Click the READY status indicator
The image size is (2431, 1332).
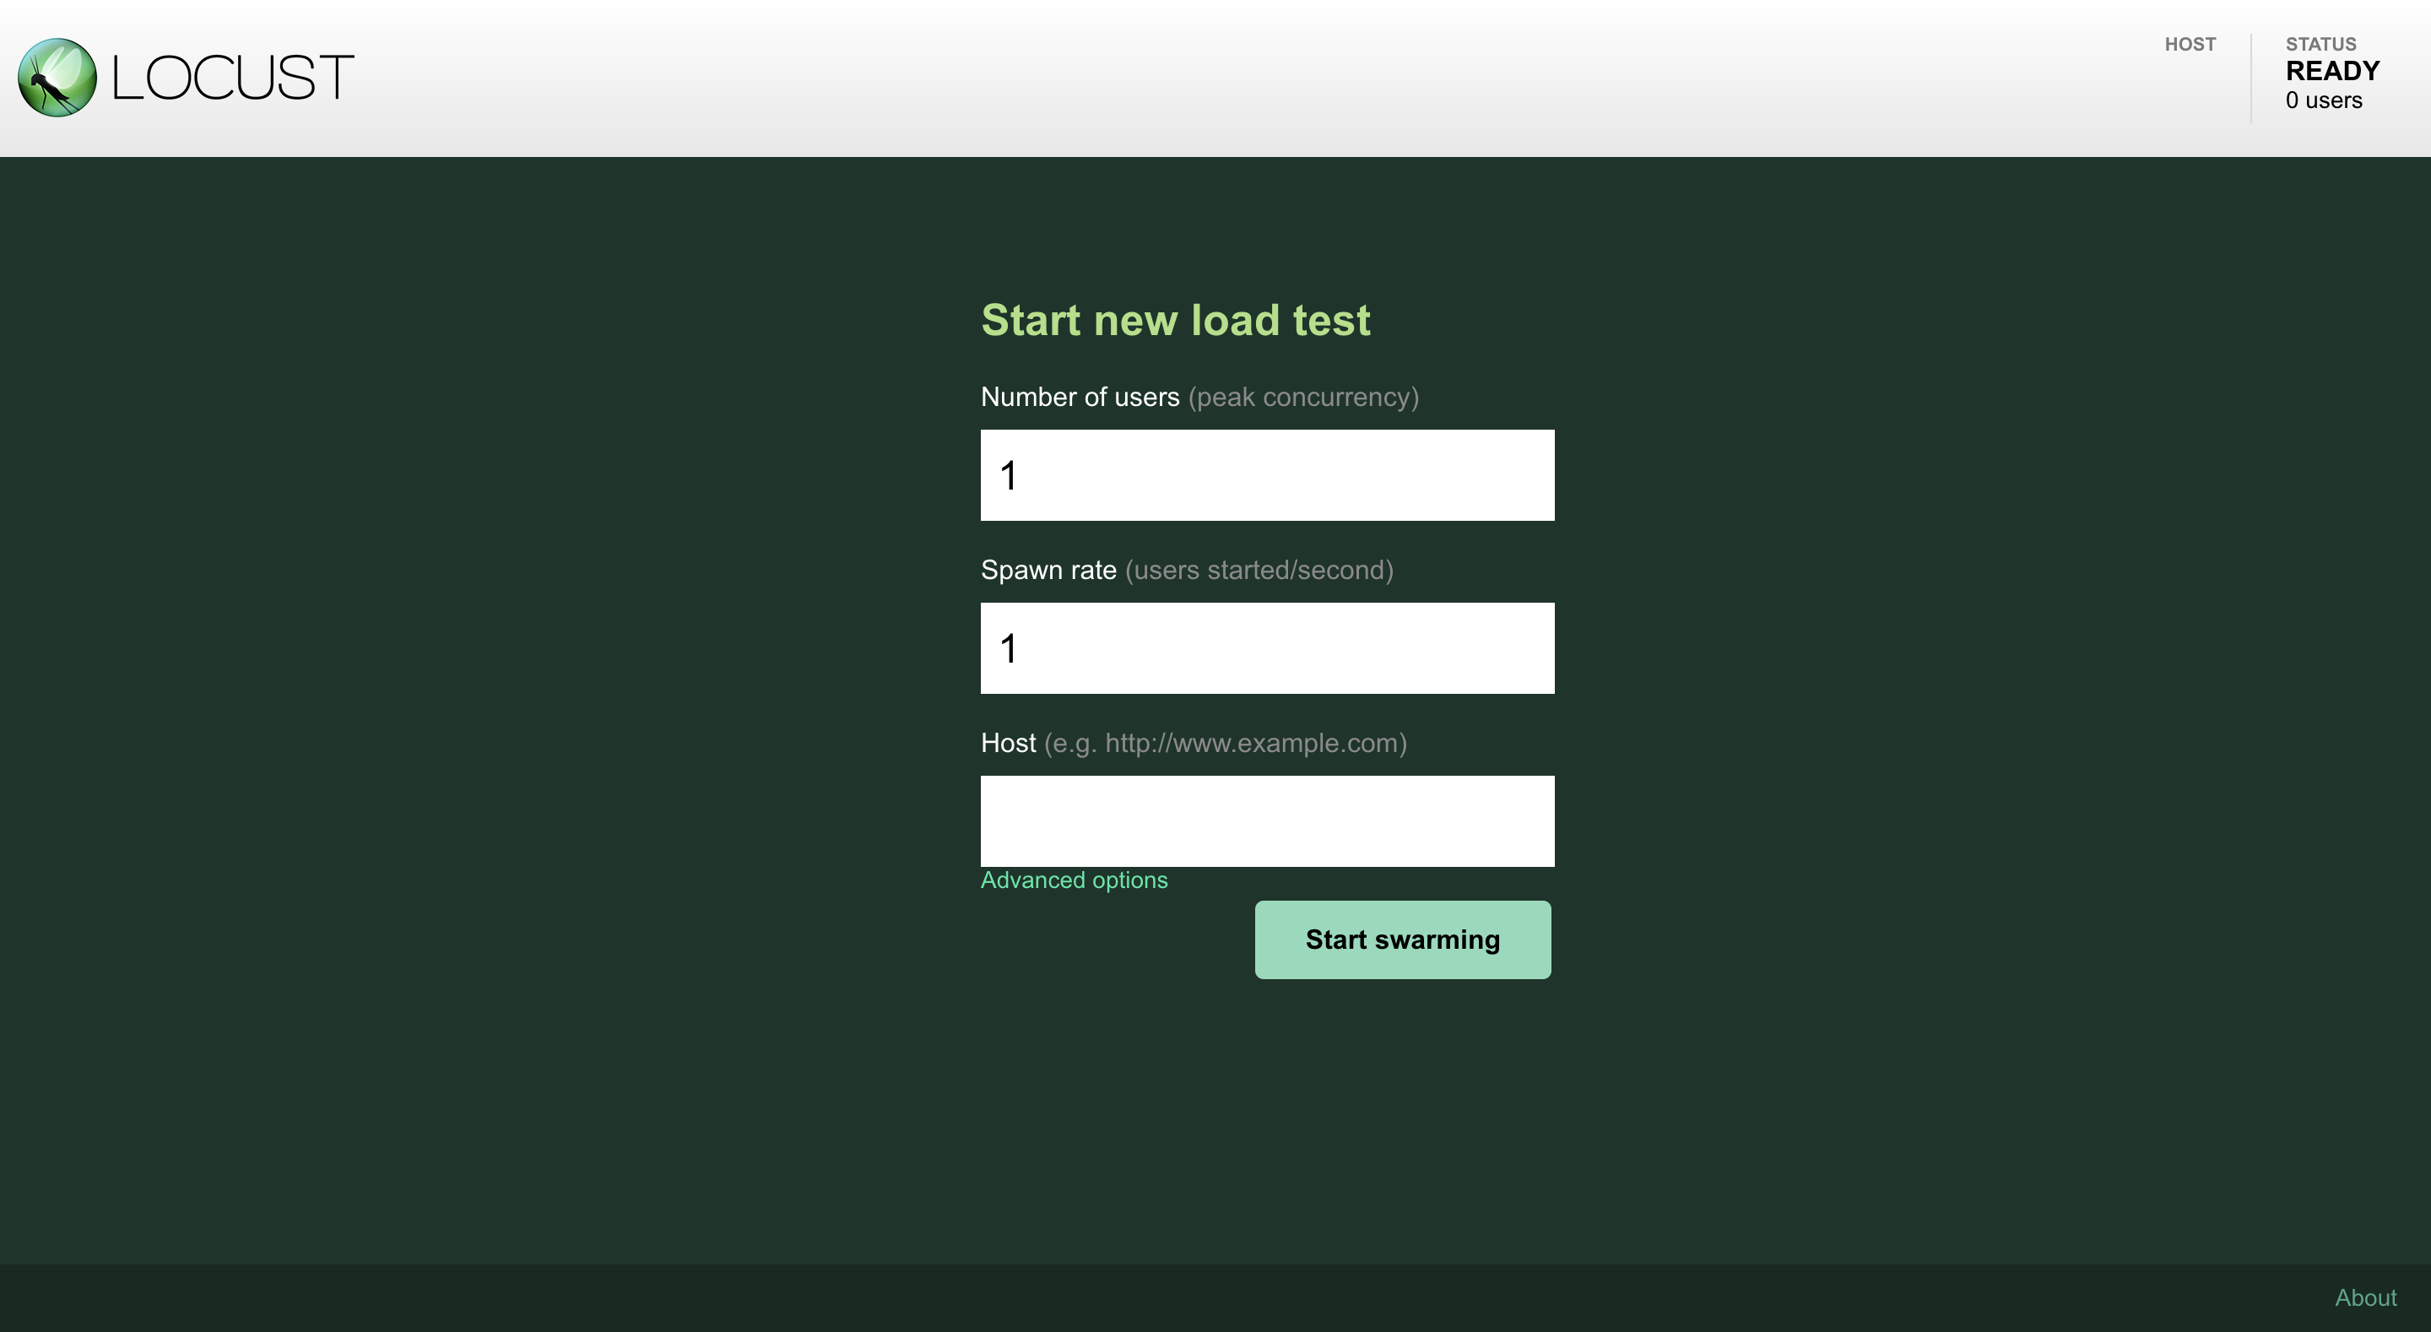[x=2331, y=70]
